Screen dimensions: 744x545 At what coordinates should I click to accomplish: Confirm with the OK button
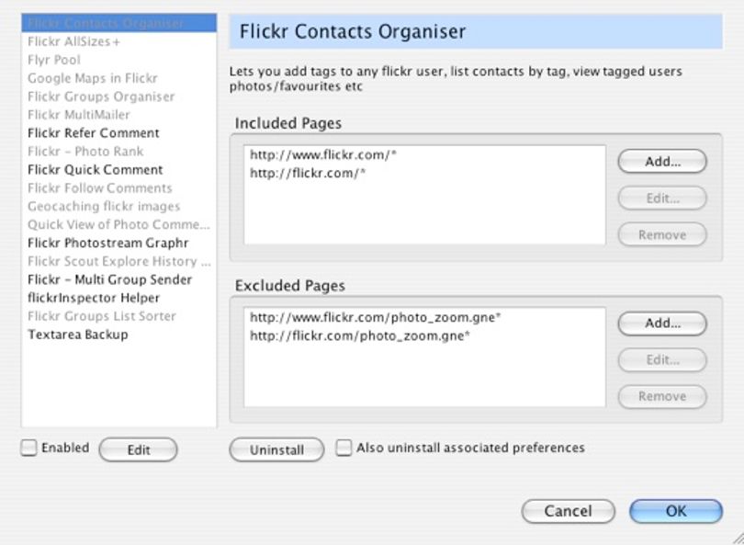(x=676, y=511)
